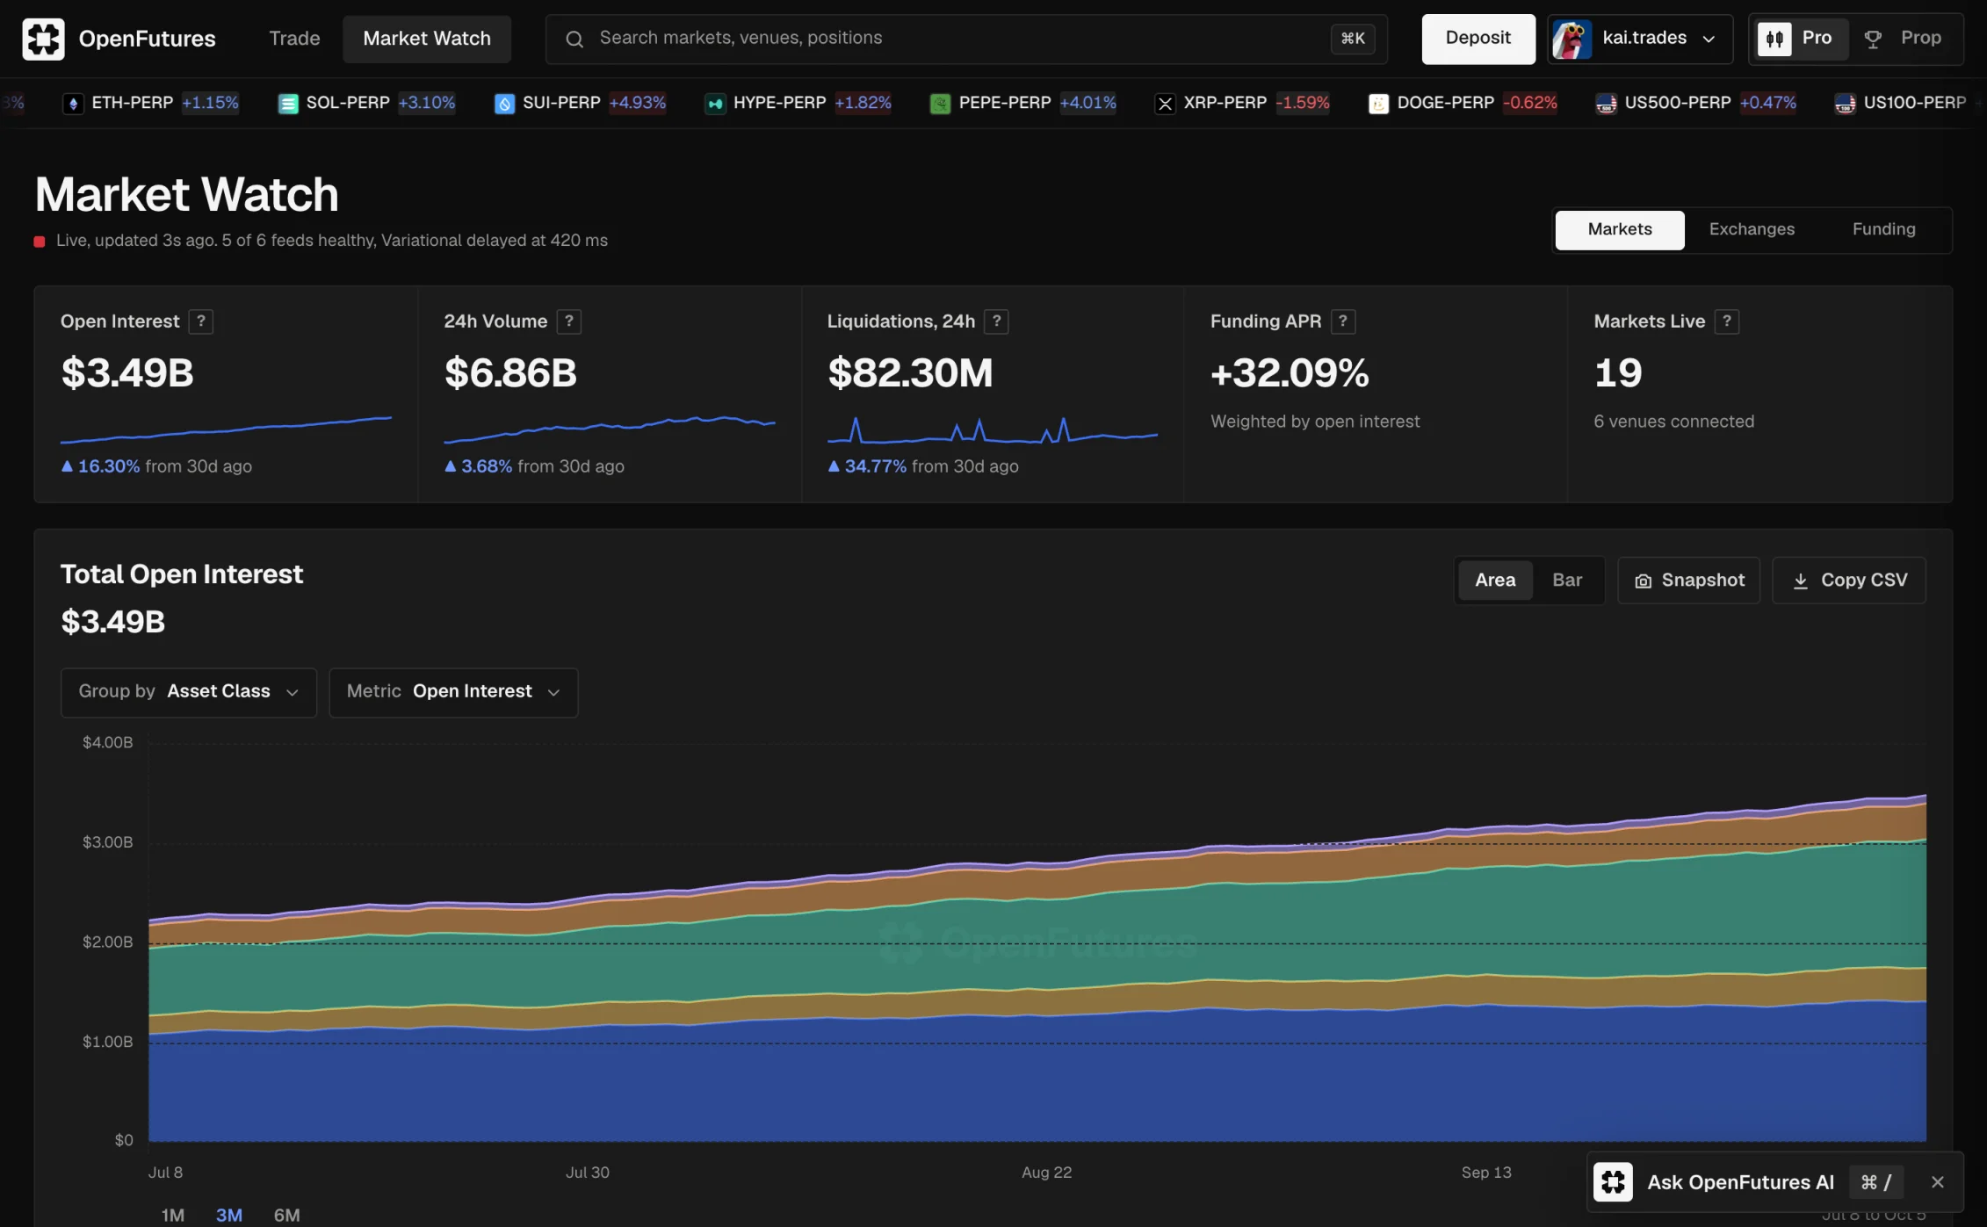Screen dimensions: 1987x1227
Task: Open the Metric Open Interest dropdown
Action: (453, 692)
